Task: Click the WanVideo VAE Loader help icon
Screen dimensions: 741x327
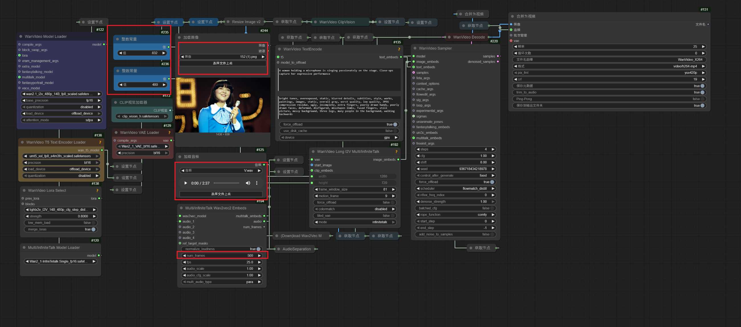Action: [x=169, y=132]
